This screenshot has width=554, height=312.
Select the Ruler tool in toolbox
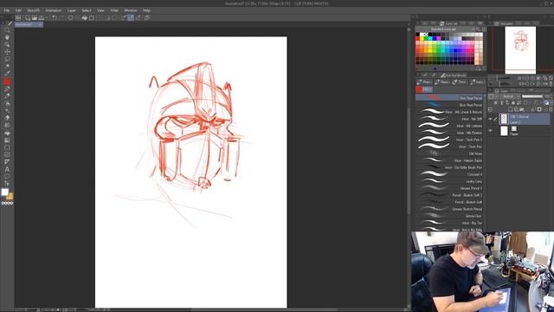7,162
